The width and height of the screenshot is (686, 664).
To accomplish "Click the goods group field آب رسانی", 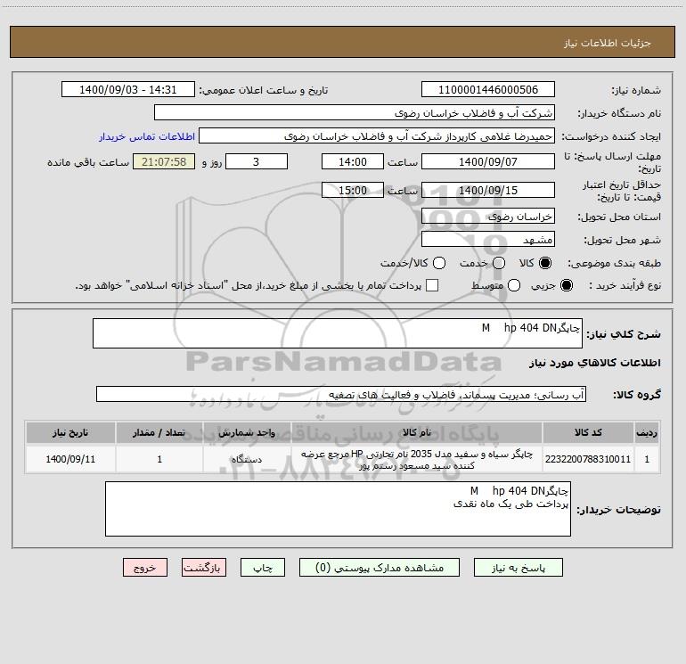I will (x=341, y=394).
